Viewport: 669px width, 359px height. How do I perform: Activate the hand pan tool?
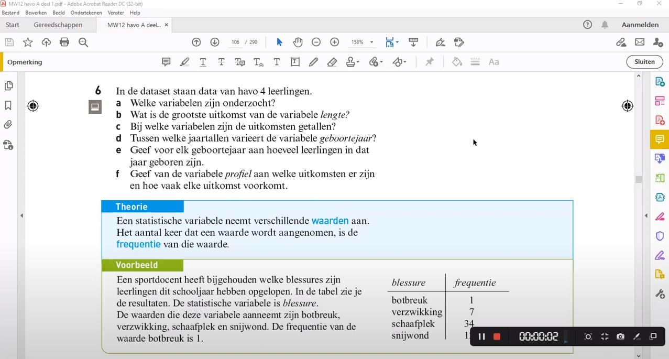coord(298,42)
